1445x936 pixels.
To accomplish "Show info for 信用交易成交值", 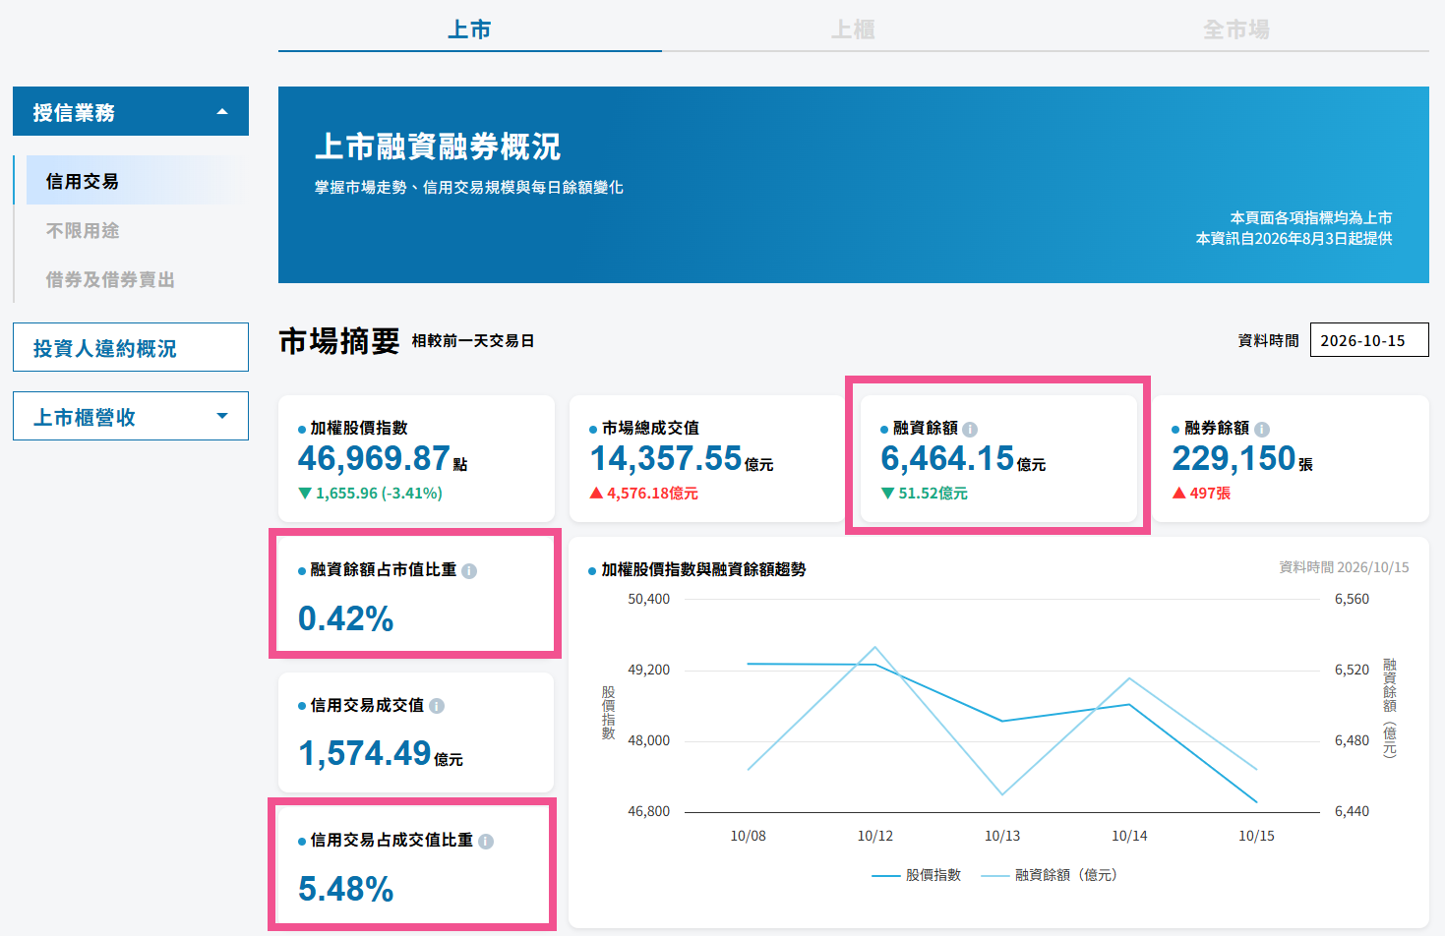I will pos(437,706).
